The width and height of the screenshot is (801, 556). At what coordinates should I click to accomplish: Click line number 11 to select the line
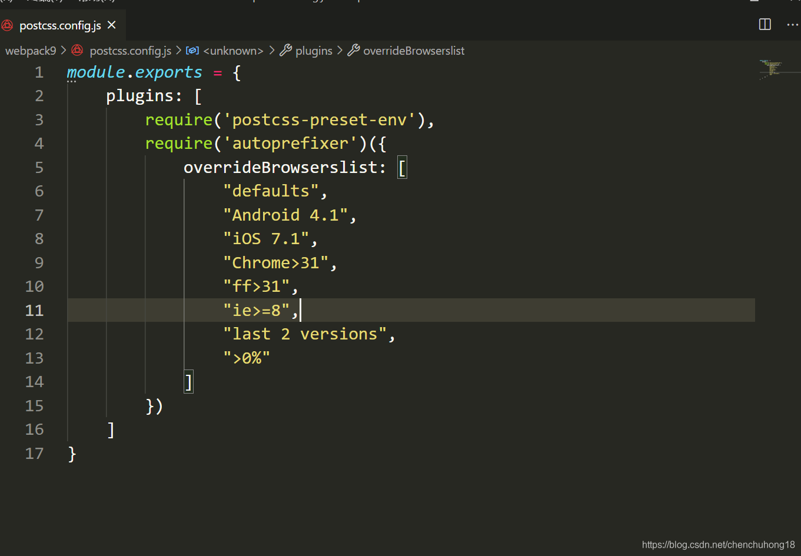pos(34,310)
